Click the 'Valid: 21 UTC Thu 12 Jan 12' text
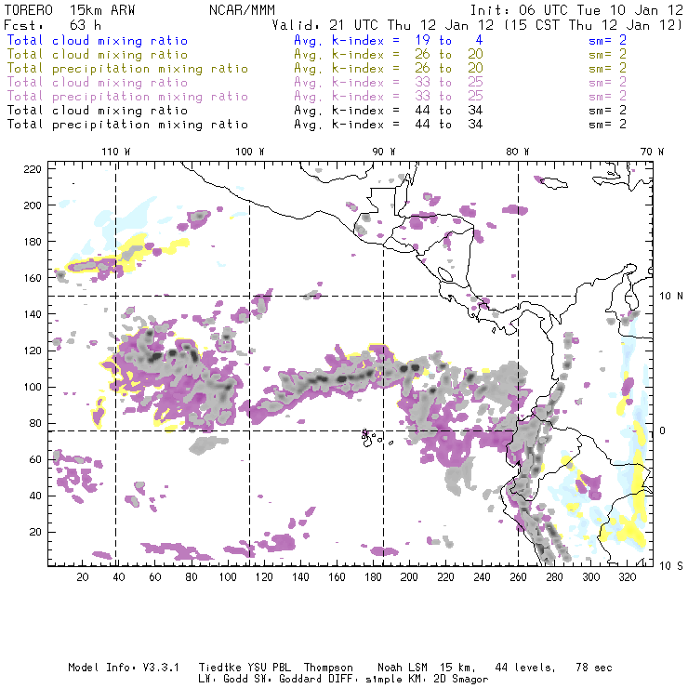The height and width of the screenshot is (688, 688). pos(383,25)
